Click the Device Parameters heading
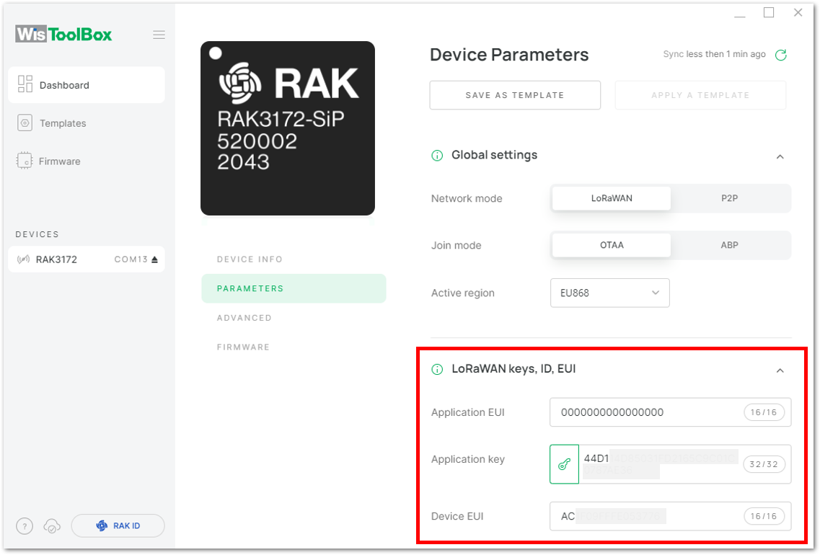820x555 pixels. click(509, 55)
